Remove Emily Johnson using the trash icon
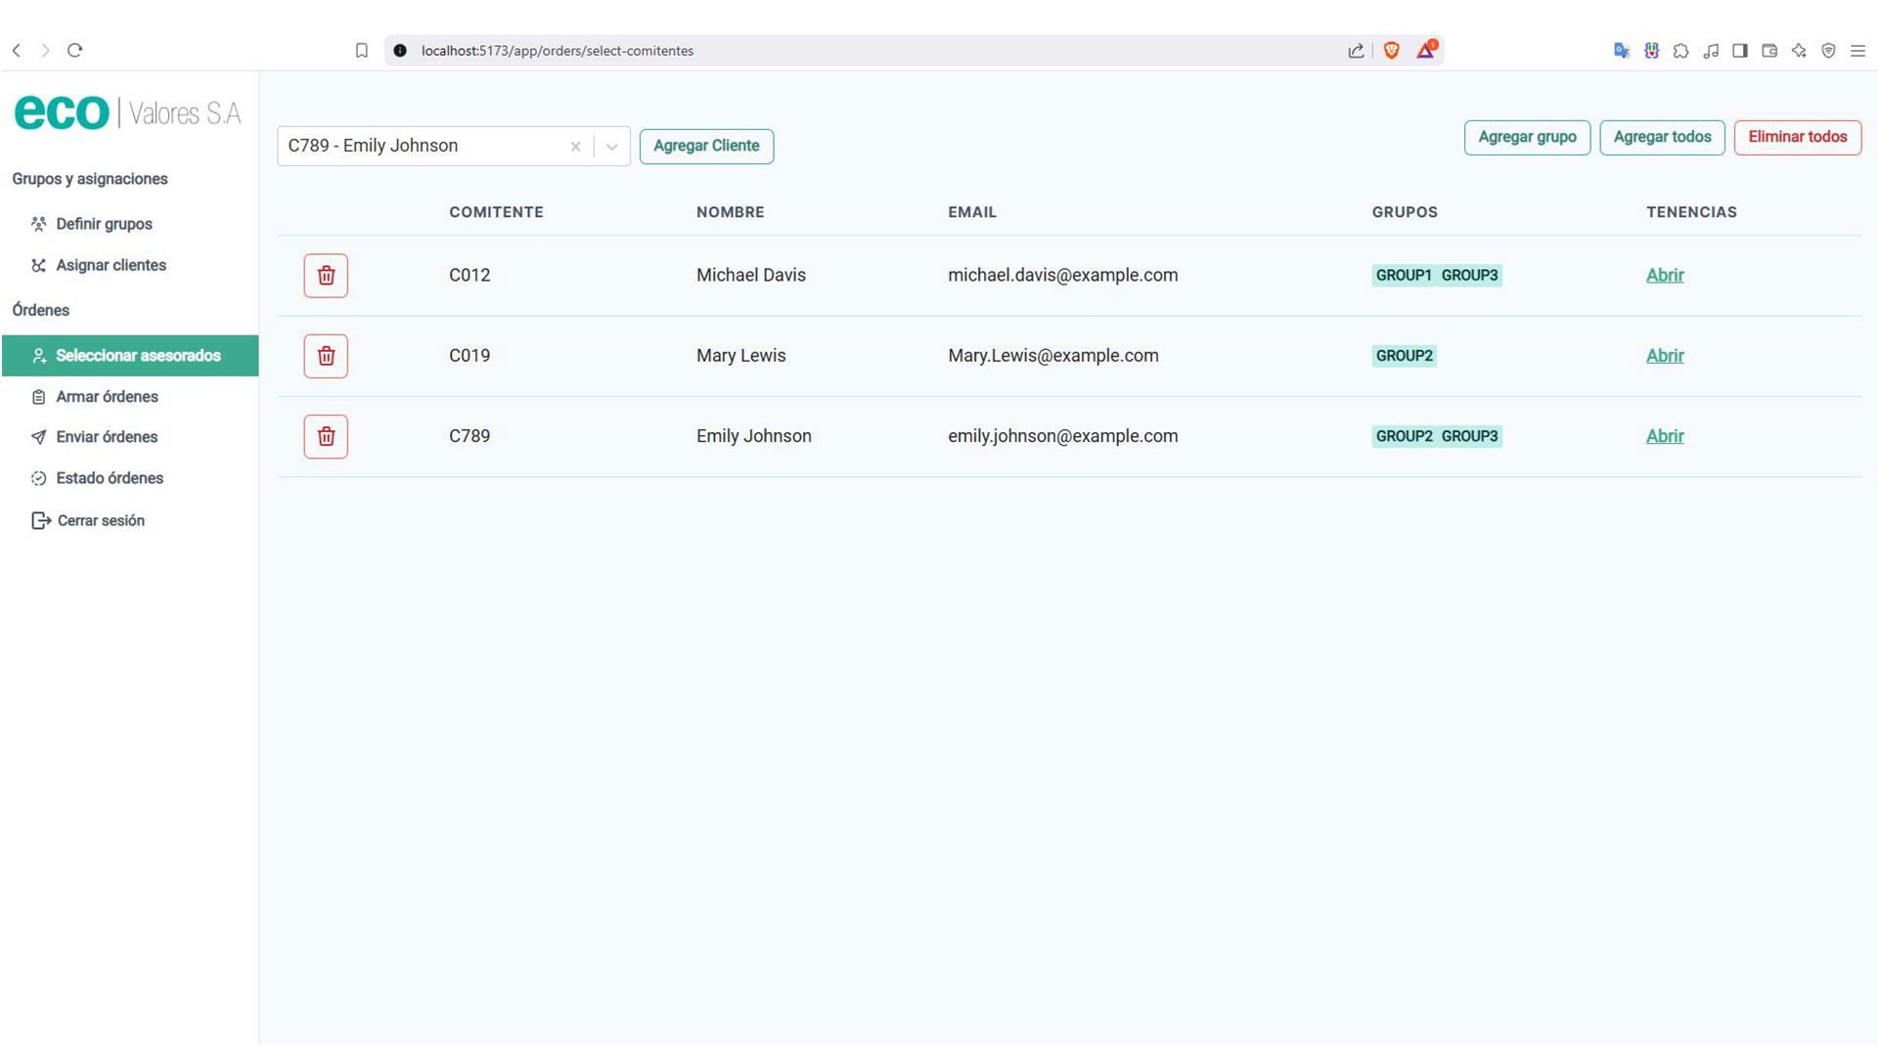This screenshot has height=1056, width=1878. coord(326,436)
